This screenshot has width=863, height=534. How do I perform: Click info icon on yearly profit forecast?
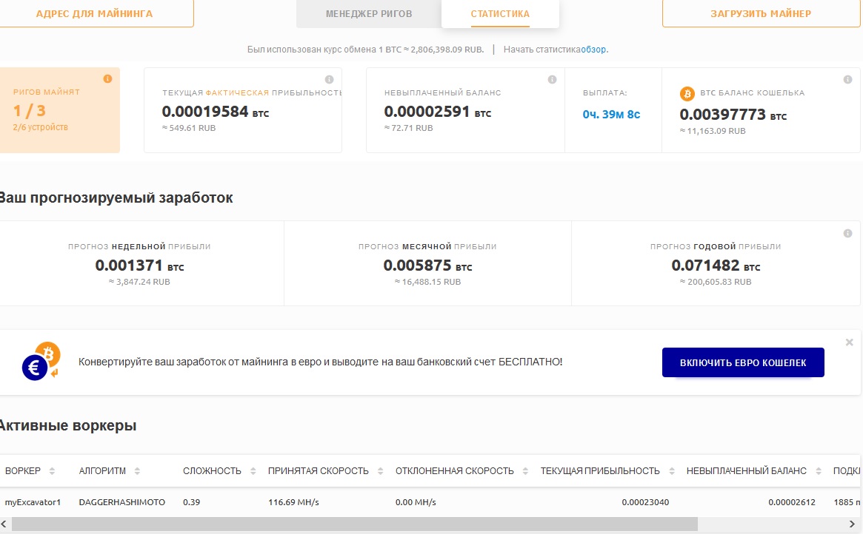coord(847,234)
